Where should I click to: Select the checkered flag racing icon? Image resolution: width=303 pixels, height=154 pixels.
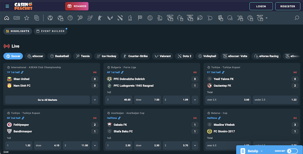(x=140, y=18)
